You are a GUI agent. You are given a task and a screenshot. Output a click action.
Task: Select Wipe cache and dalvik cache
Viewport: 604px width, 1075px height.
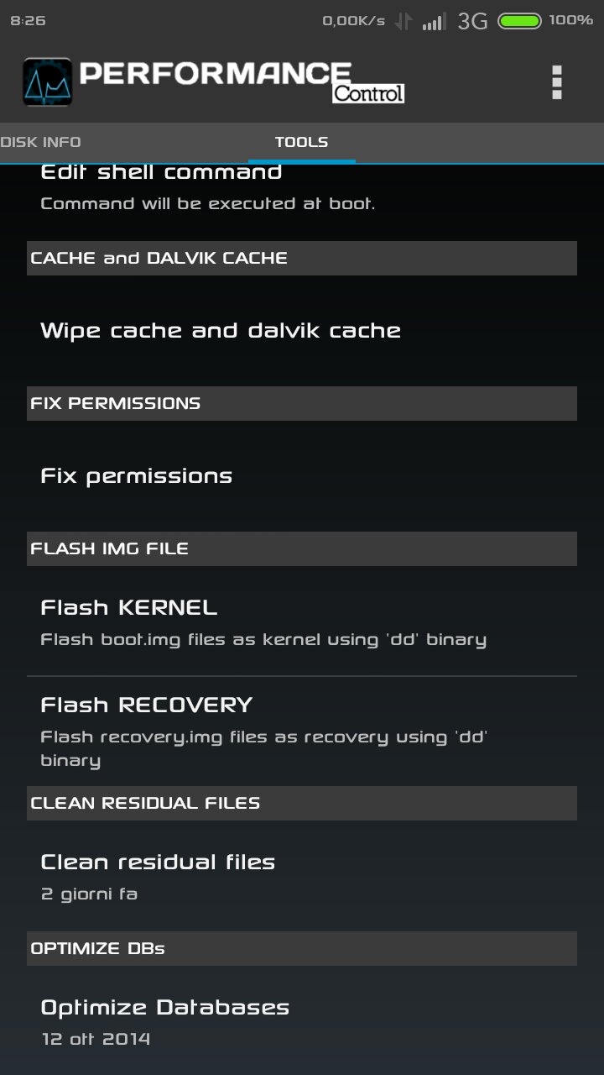[302, 331]
